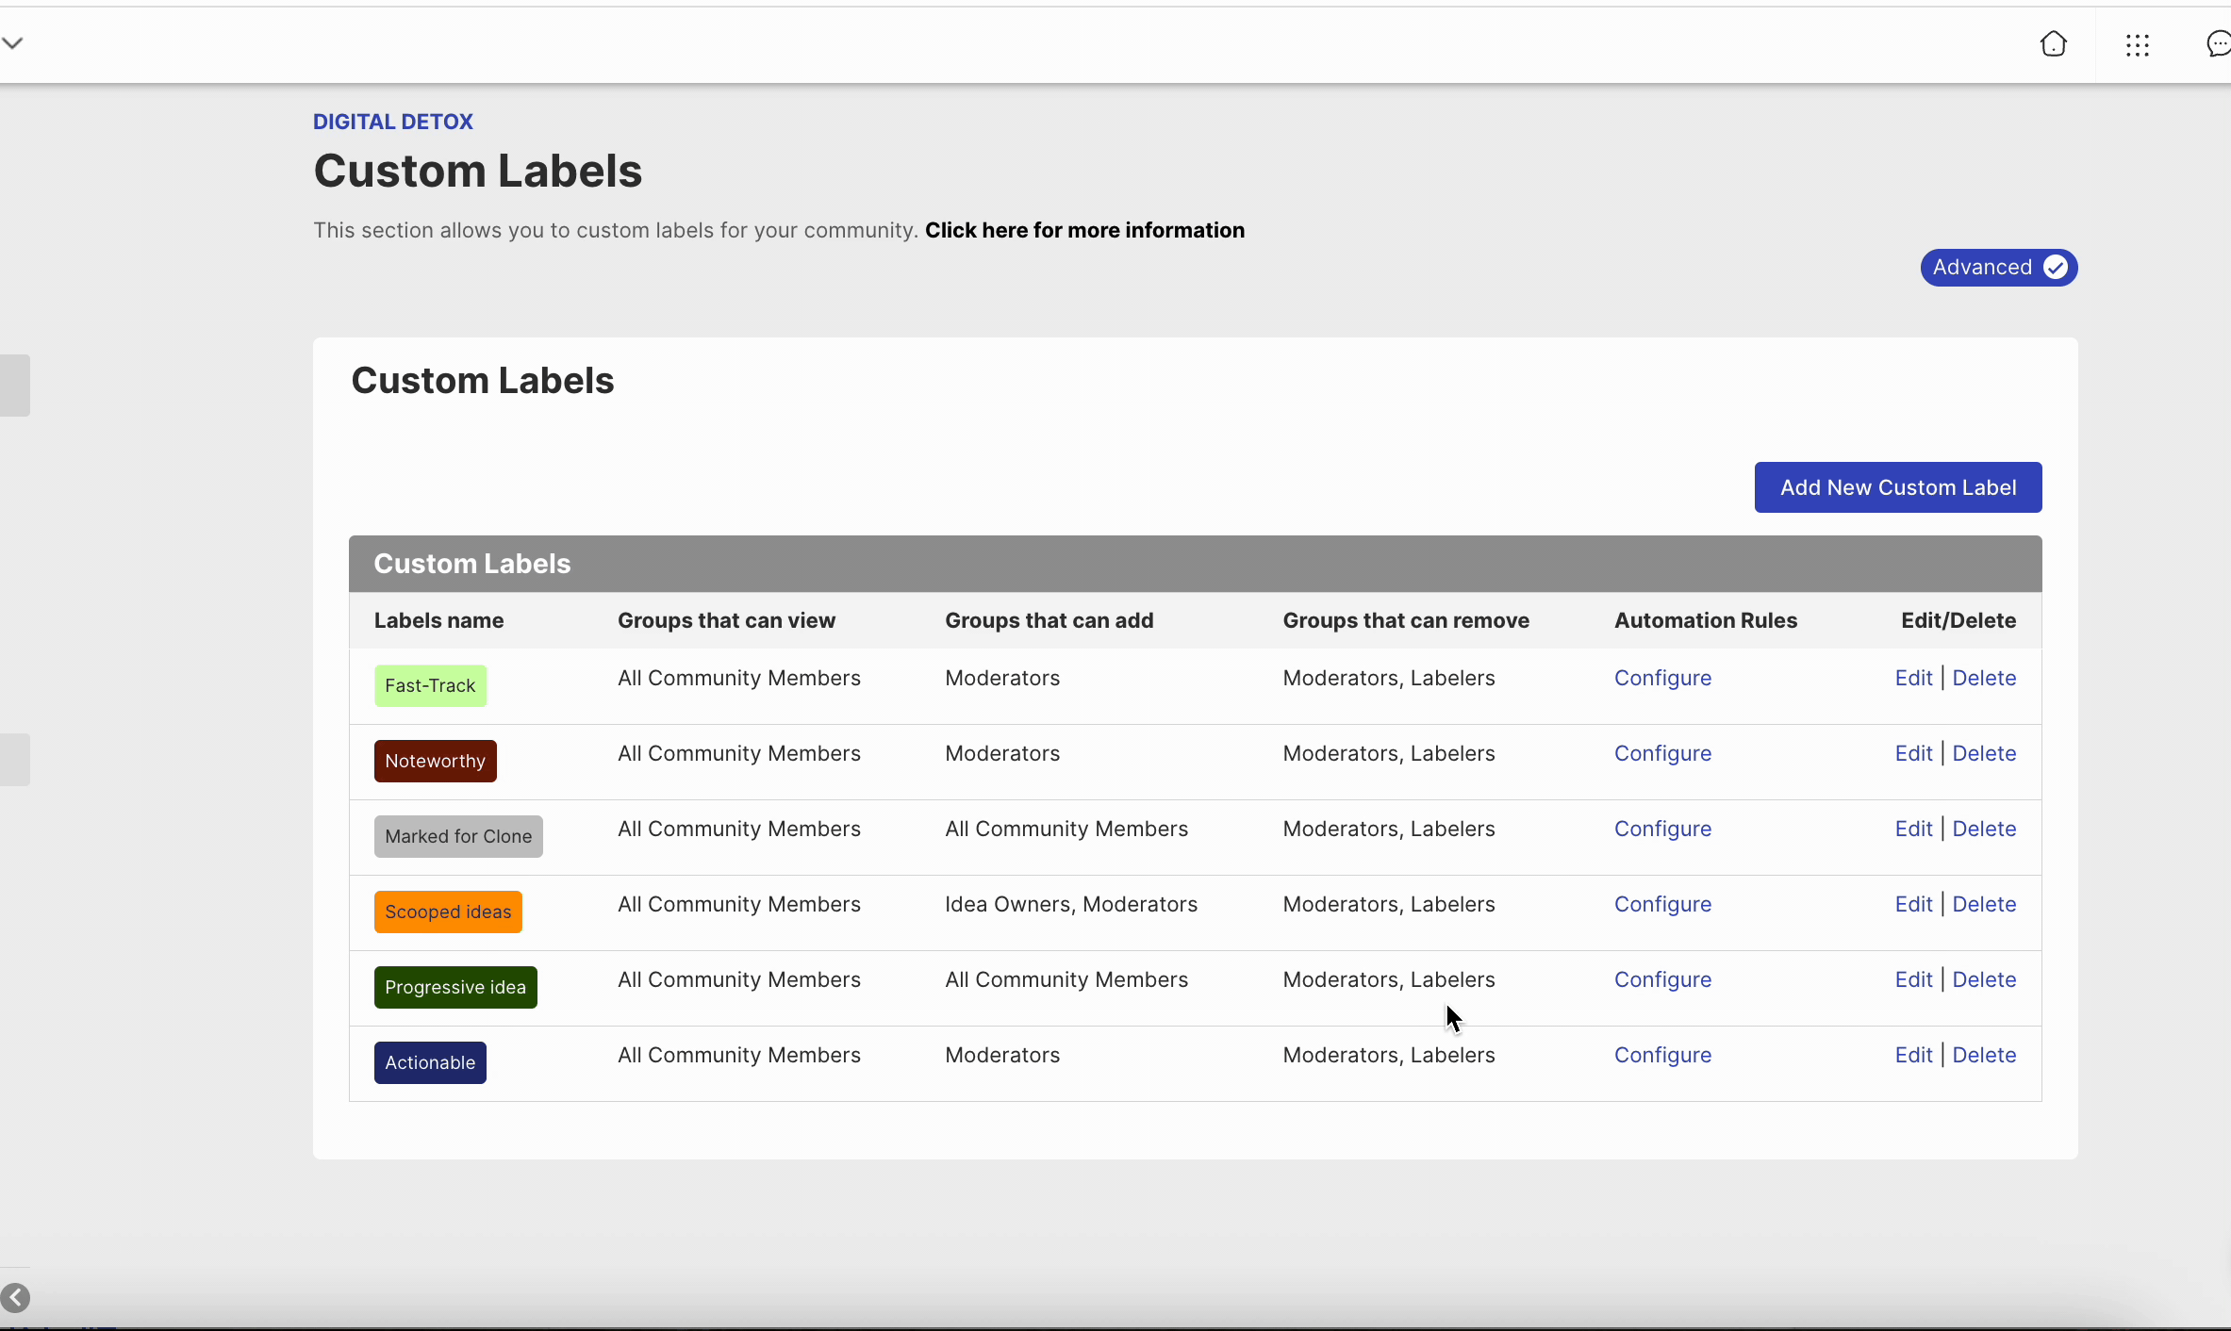This screenshot has width=2231, height=1331.
Task: Delete the Actionable label
Action: pos(1984,1055)
